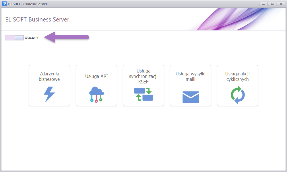This screenshot has height=172, width=287.
Task: Open Usługa akcji cyklicznych tile text
Action: click(238, 77)
